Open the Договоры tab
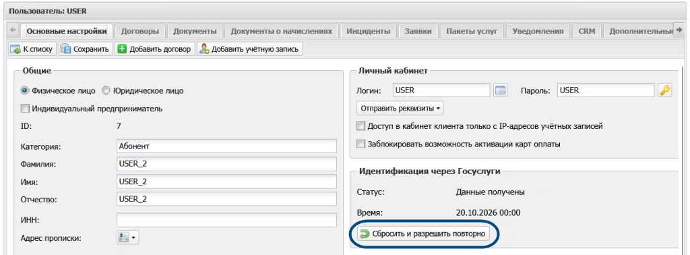The width and height of the screenshot is (690, 255). click(x=140, y=31)
